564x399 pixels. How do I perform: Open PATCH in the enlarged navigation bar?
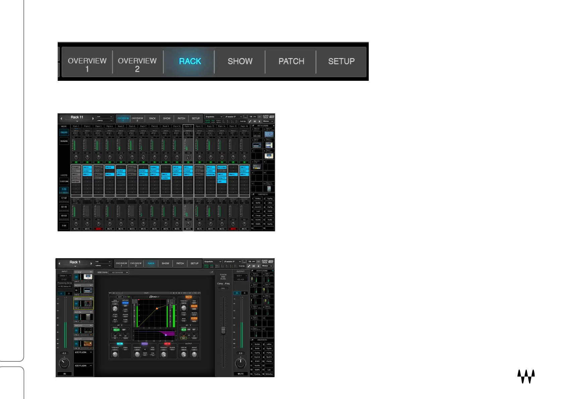[x=291, y=61]
